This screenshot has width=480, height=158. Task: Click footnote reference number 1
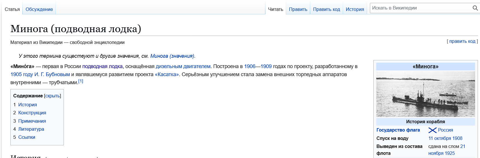pyautogui.click(x=81, y=81)
